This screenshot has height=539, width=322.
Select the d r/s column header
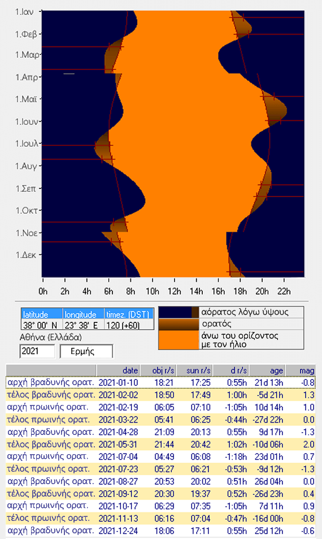click(x=231, y=370)
